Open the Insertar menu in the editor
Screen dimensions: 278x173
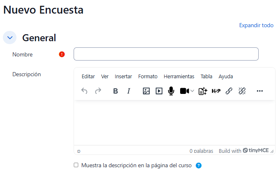[123, 77]
